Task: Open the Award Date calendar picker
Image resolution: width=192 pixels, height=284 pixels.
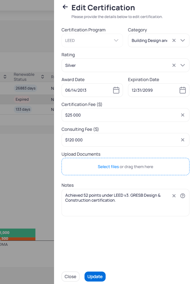Action: point(116,90)
